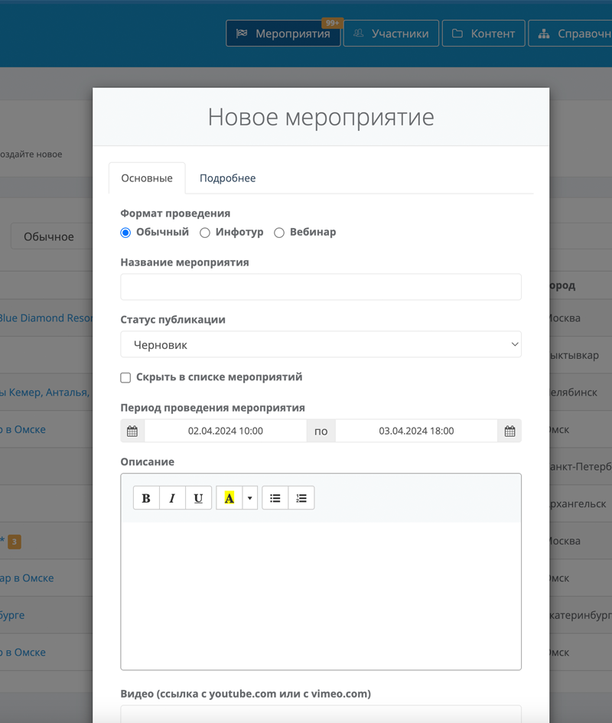Expand highlight color picker arrow
The width and height of the screenshot is (612, 723).
tap(249, 498)
